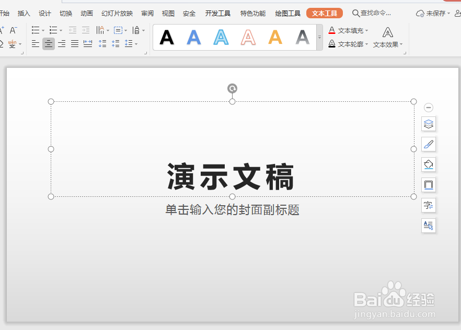Decrease paragraph spacing
Viewport: 461px width, 330px height.
tap(116, 44)
